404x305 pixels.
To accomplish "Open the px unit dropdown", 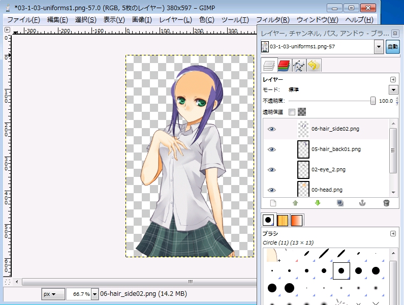I will click(53, 294).
